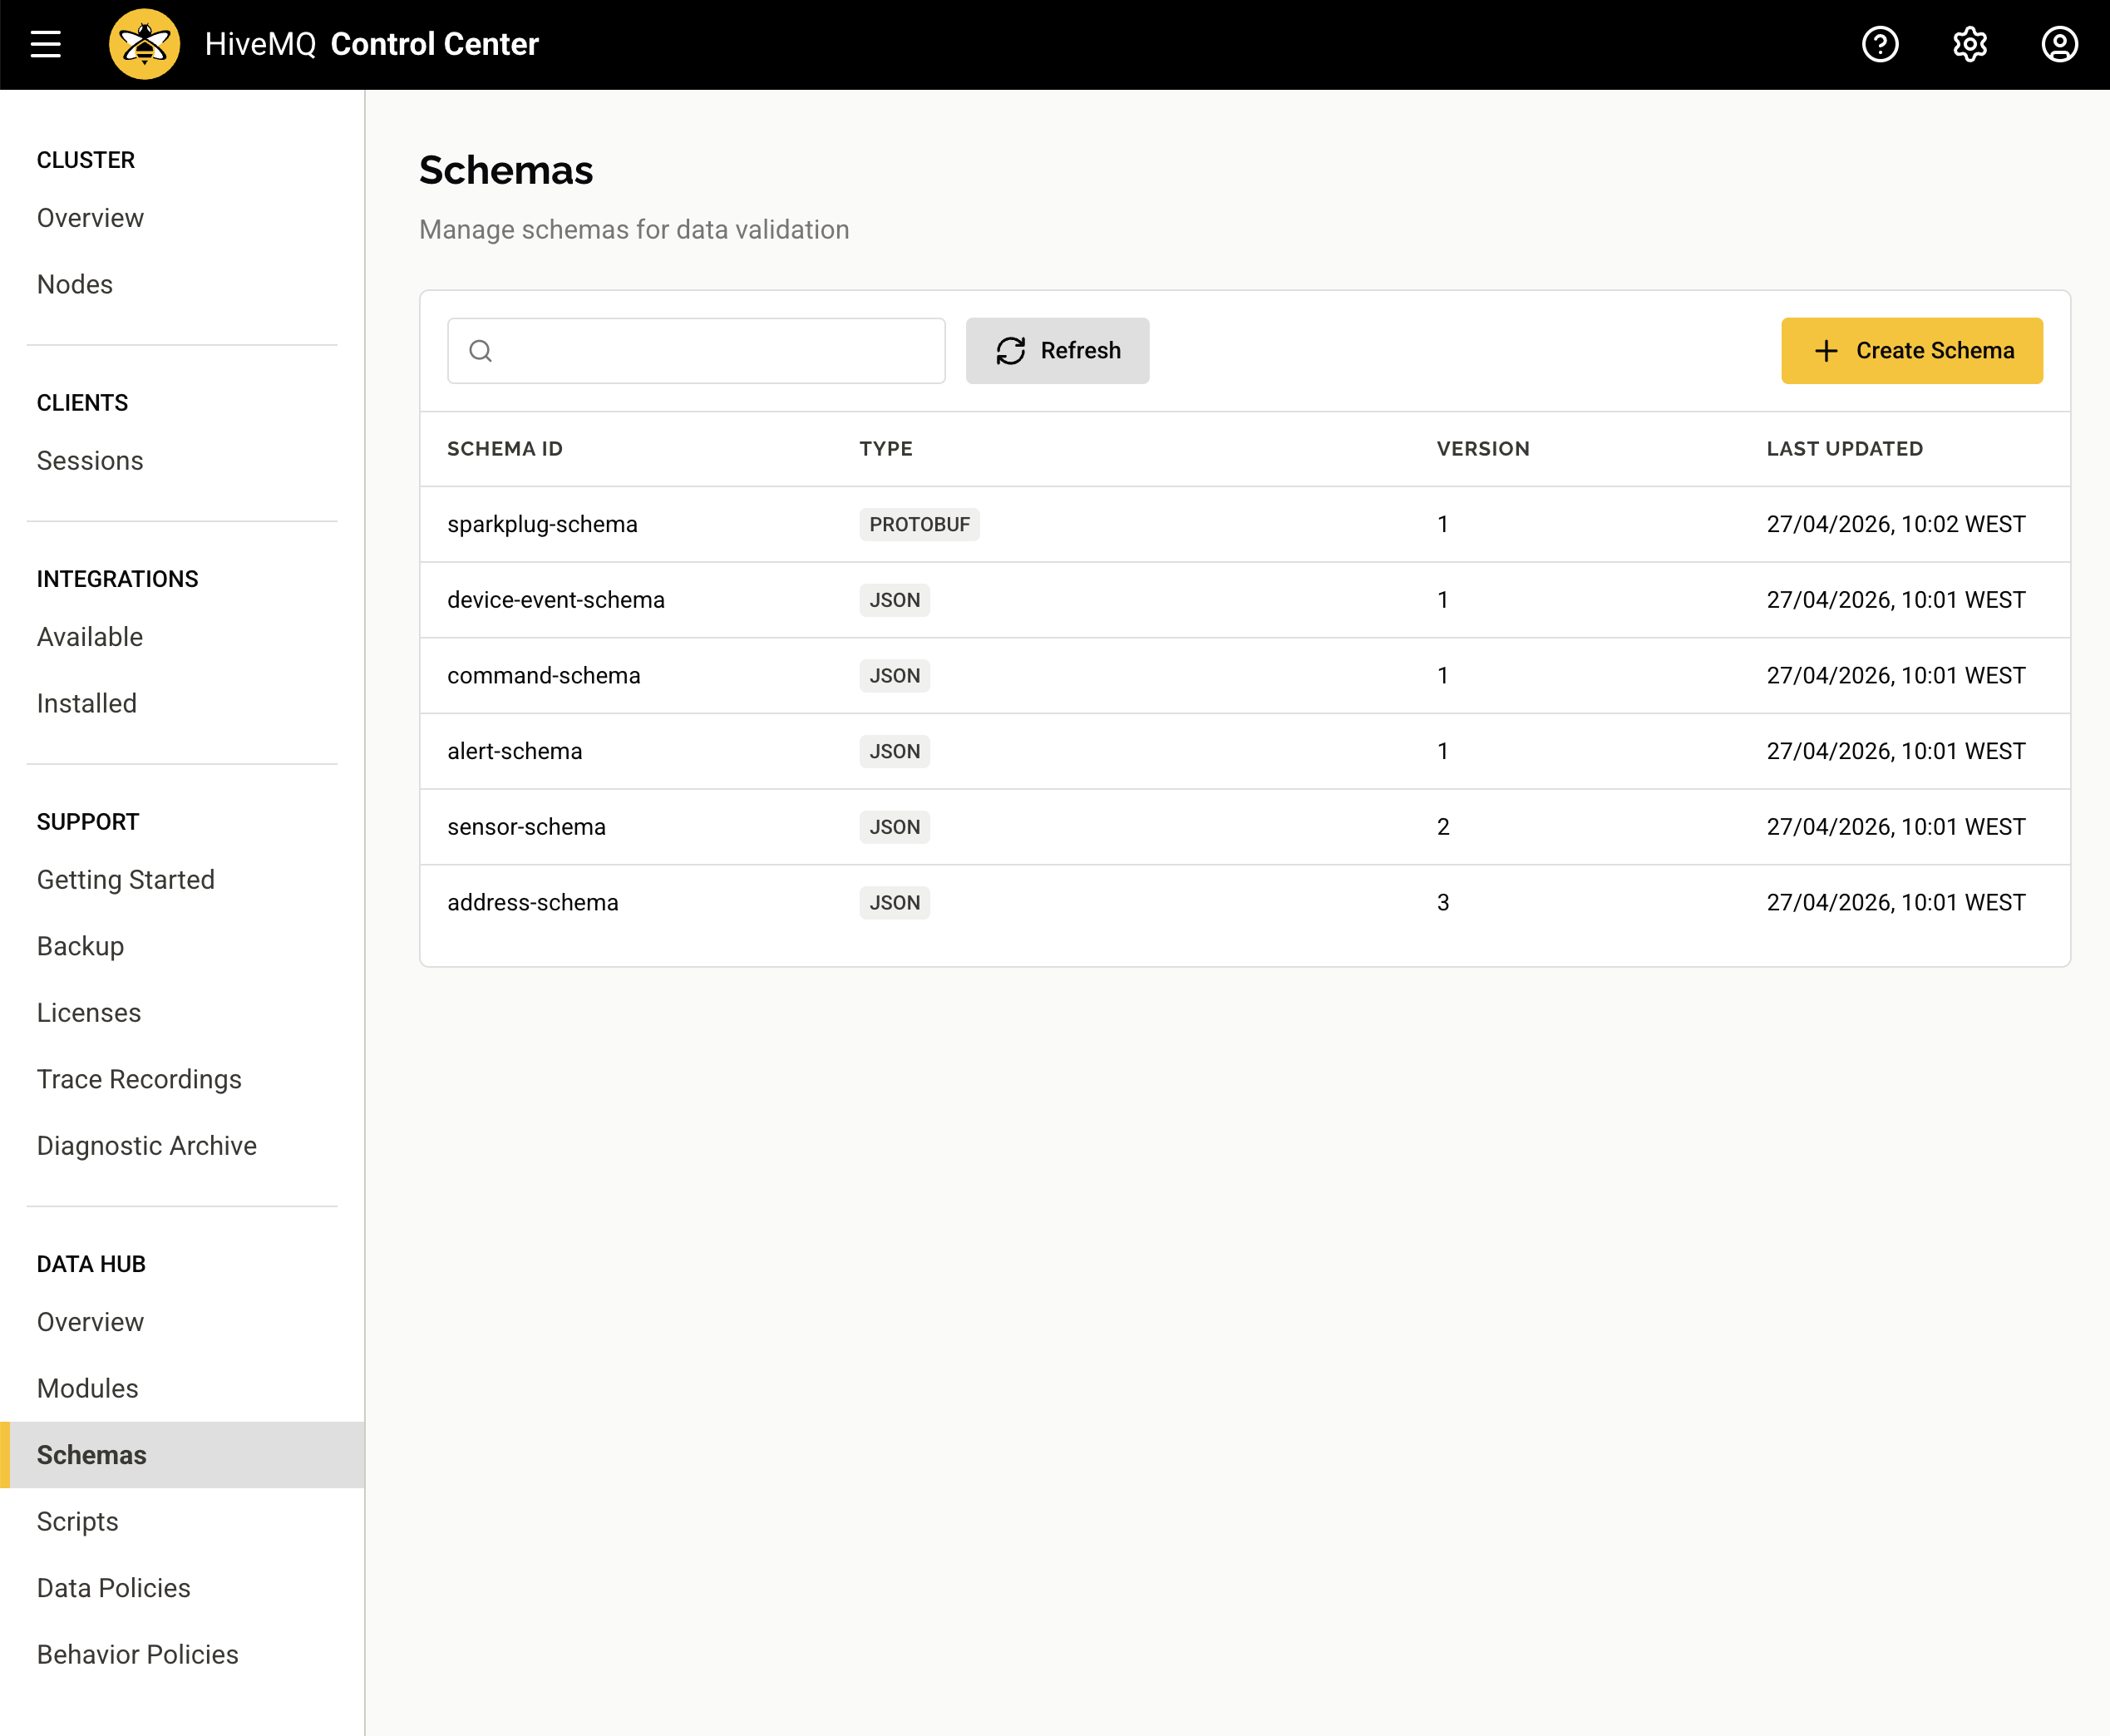Viewport: 2110px width, 1736px height.
Task: Click the Create Schema button
Action: [1912, 351]
